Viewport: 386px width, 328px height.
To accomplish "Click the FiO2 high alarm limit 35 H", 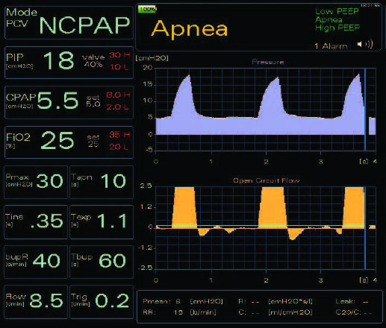I will pyautogui.click(x=119, y=135).
